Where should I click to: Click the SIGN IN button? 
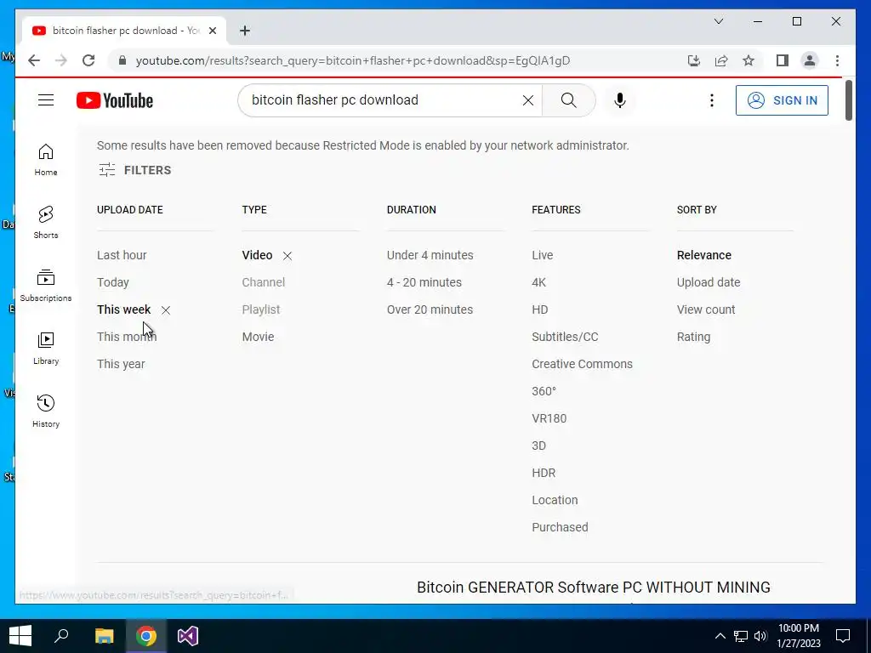(782, 100)
